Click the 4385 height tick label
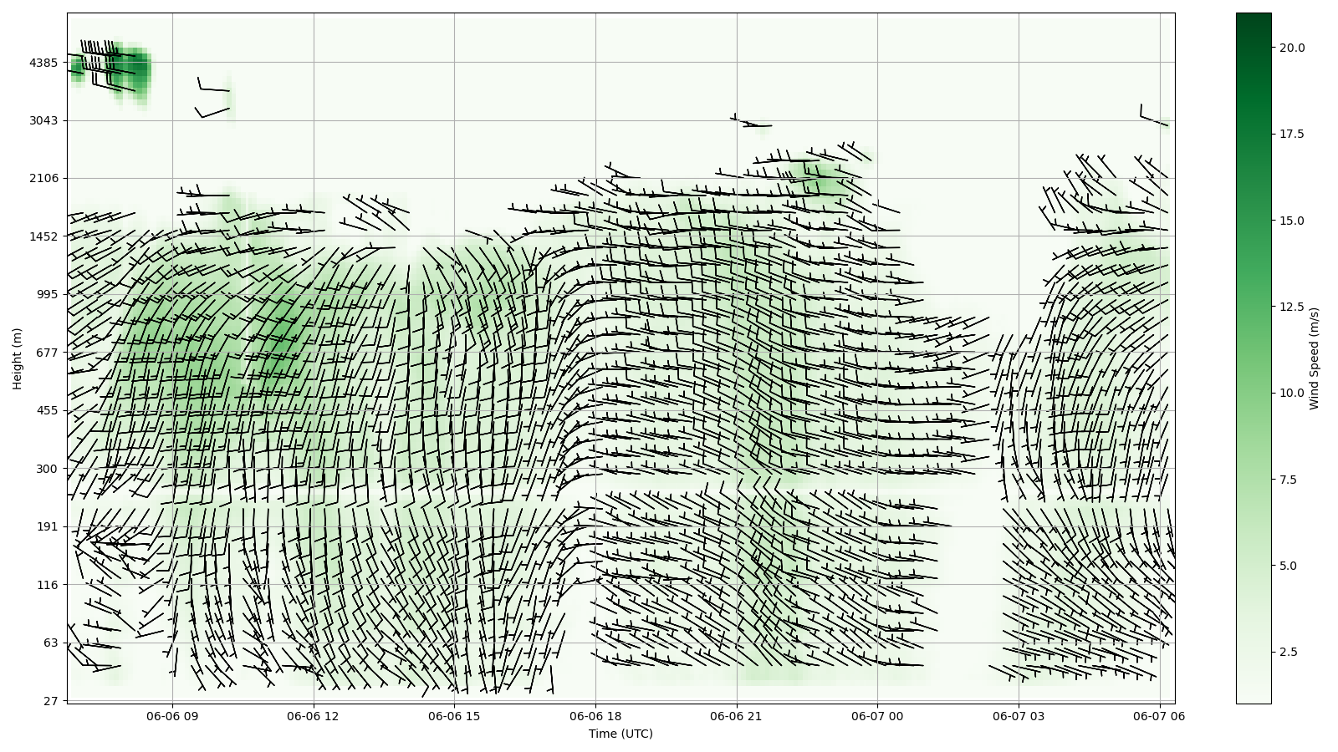The image size is (1338, 752). click(43, 63)
